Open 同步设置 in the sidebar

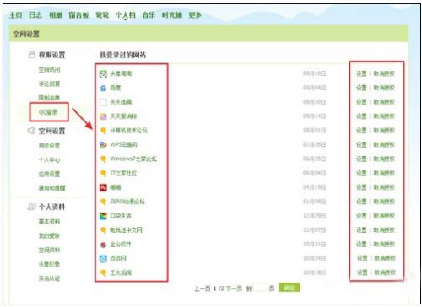[49, 146]
